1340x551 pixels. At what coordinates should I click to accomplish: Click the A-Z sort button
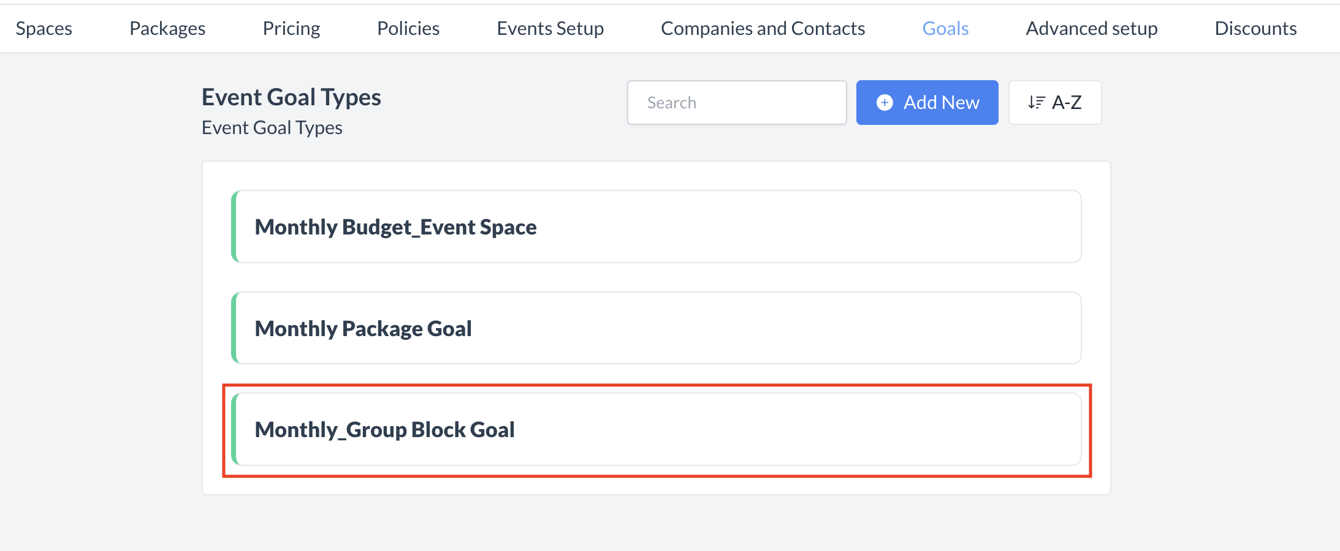tap(1055, 102)
